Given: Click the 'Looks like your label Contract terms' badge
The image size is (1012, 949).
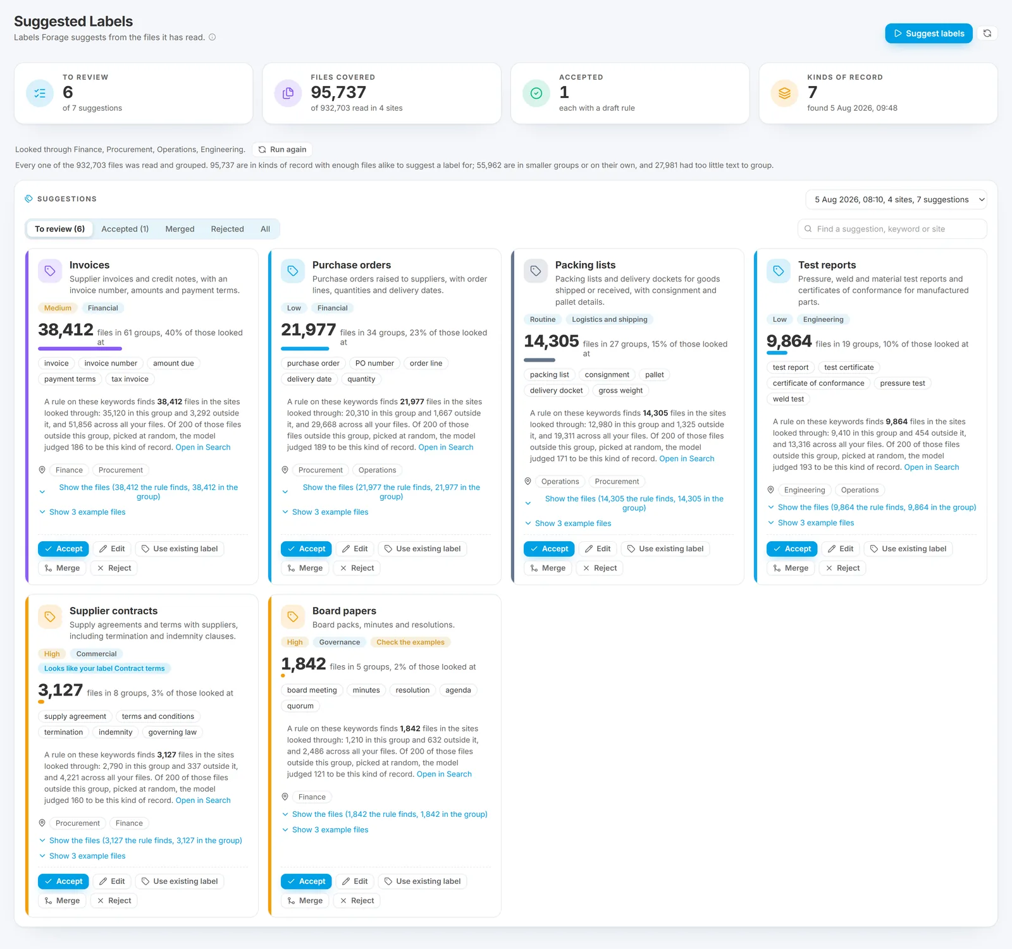Looking at the screenshot, I should coord(104,668).
